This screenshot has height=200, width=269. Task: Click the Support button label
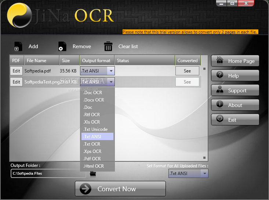coord(237,90)
